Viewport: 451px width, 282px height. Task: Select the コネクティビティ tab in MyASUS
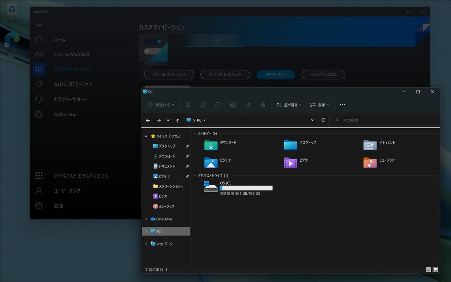276,74
